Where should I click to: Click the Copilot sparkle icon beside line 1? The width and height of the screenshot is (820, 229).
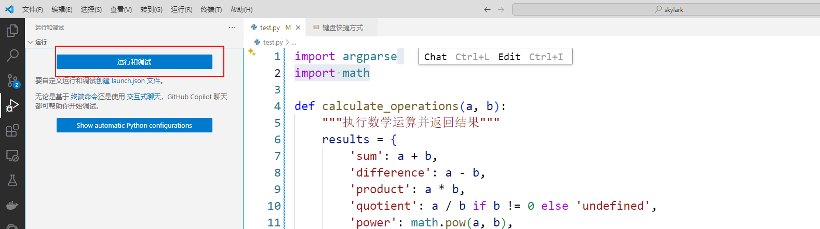point(252,52)
